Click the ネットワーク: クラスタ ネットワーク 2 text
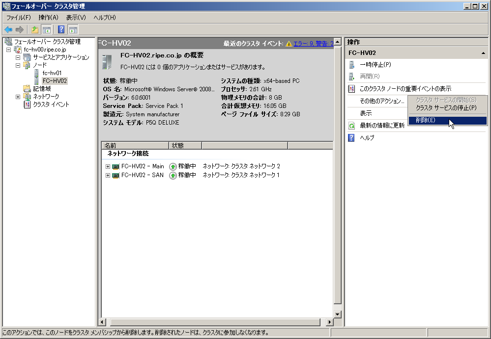Viewport: 491px width, 339px height. click(x=241, y=166)
